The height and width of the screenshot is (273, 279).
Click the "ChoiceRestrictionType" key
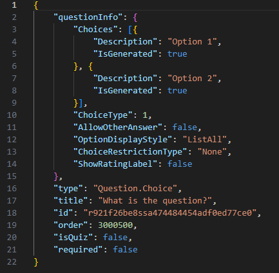point(130,152)
